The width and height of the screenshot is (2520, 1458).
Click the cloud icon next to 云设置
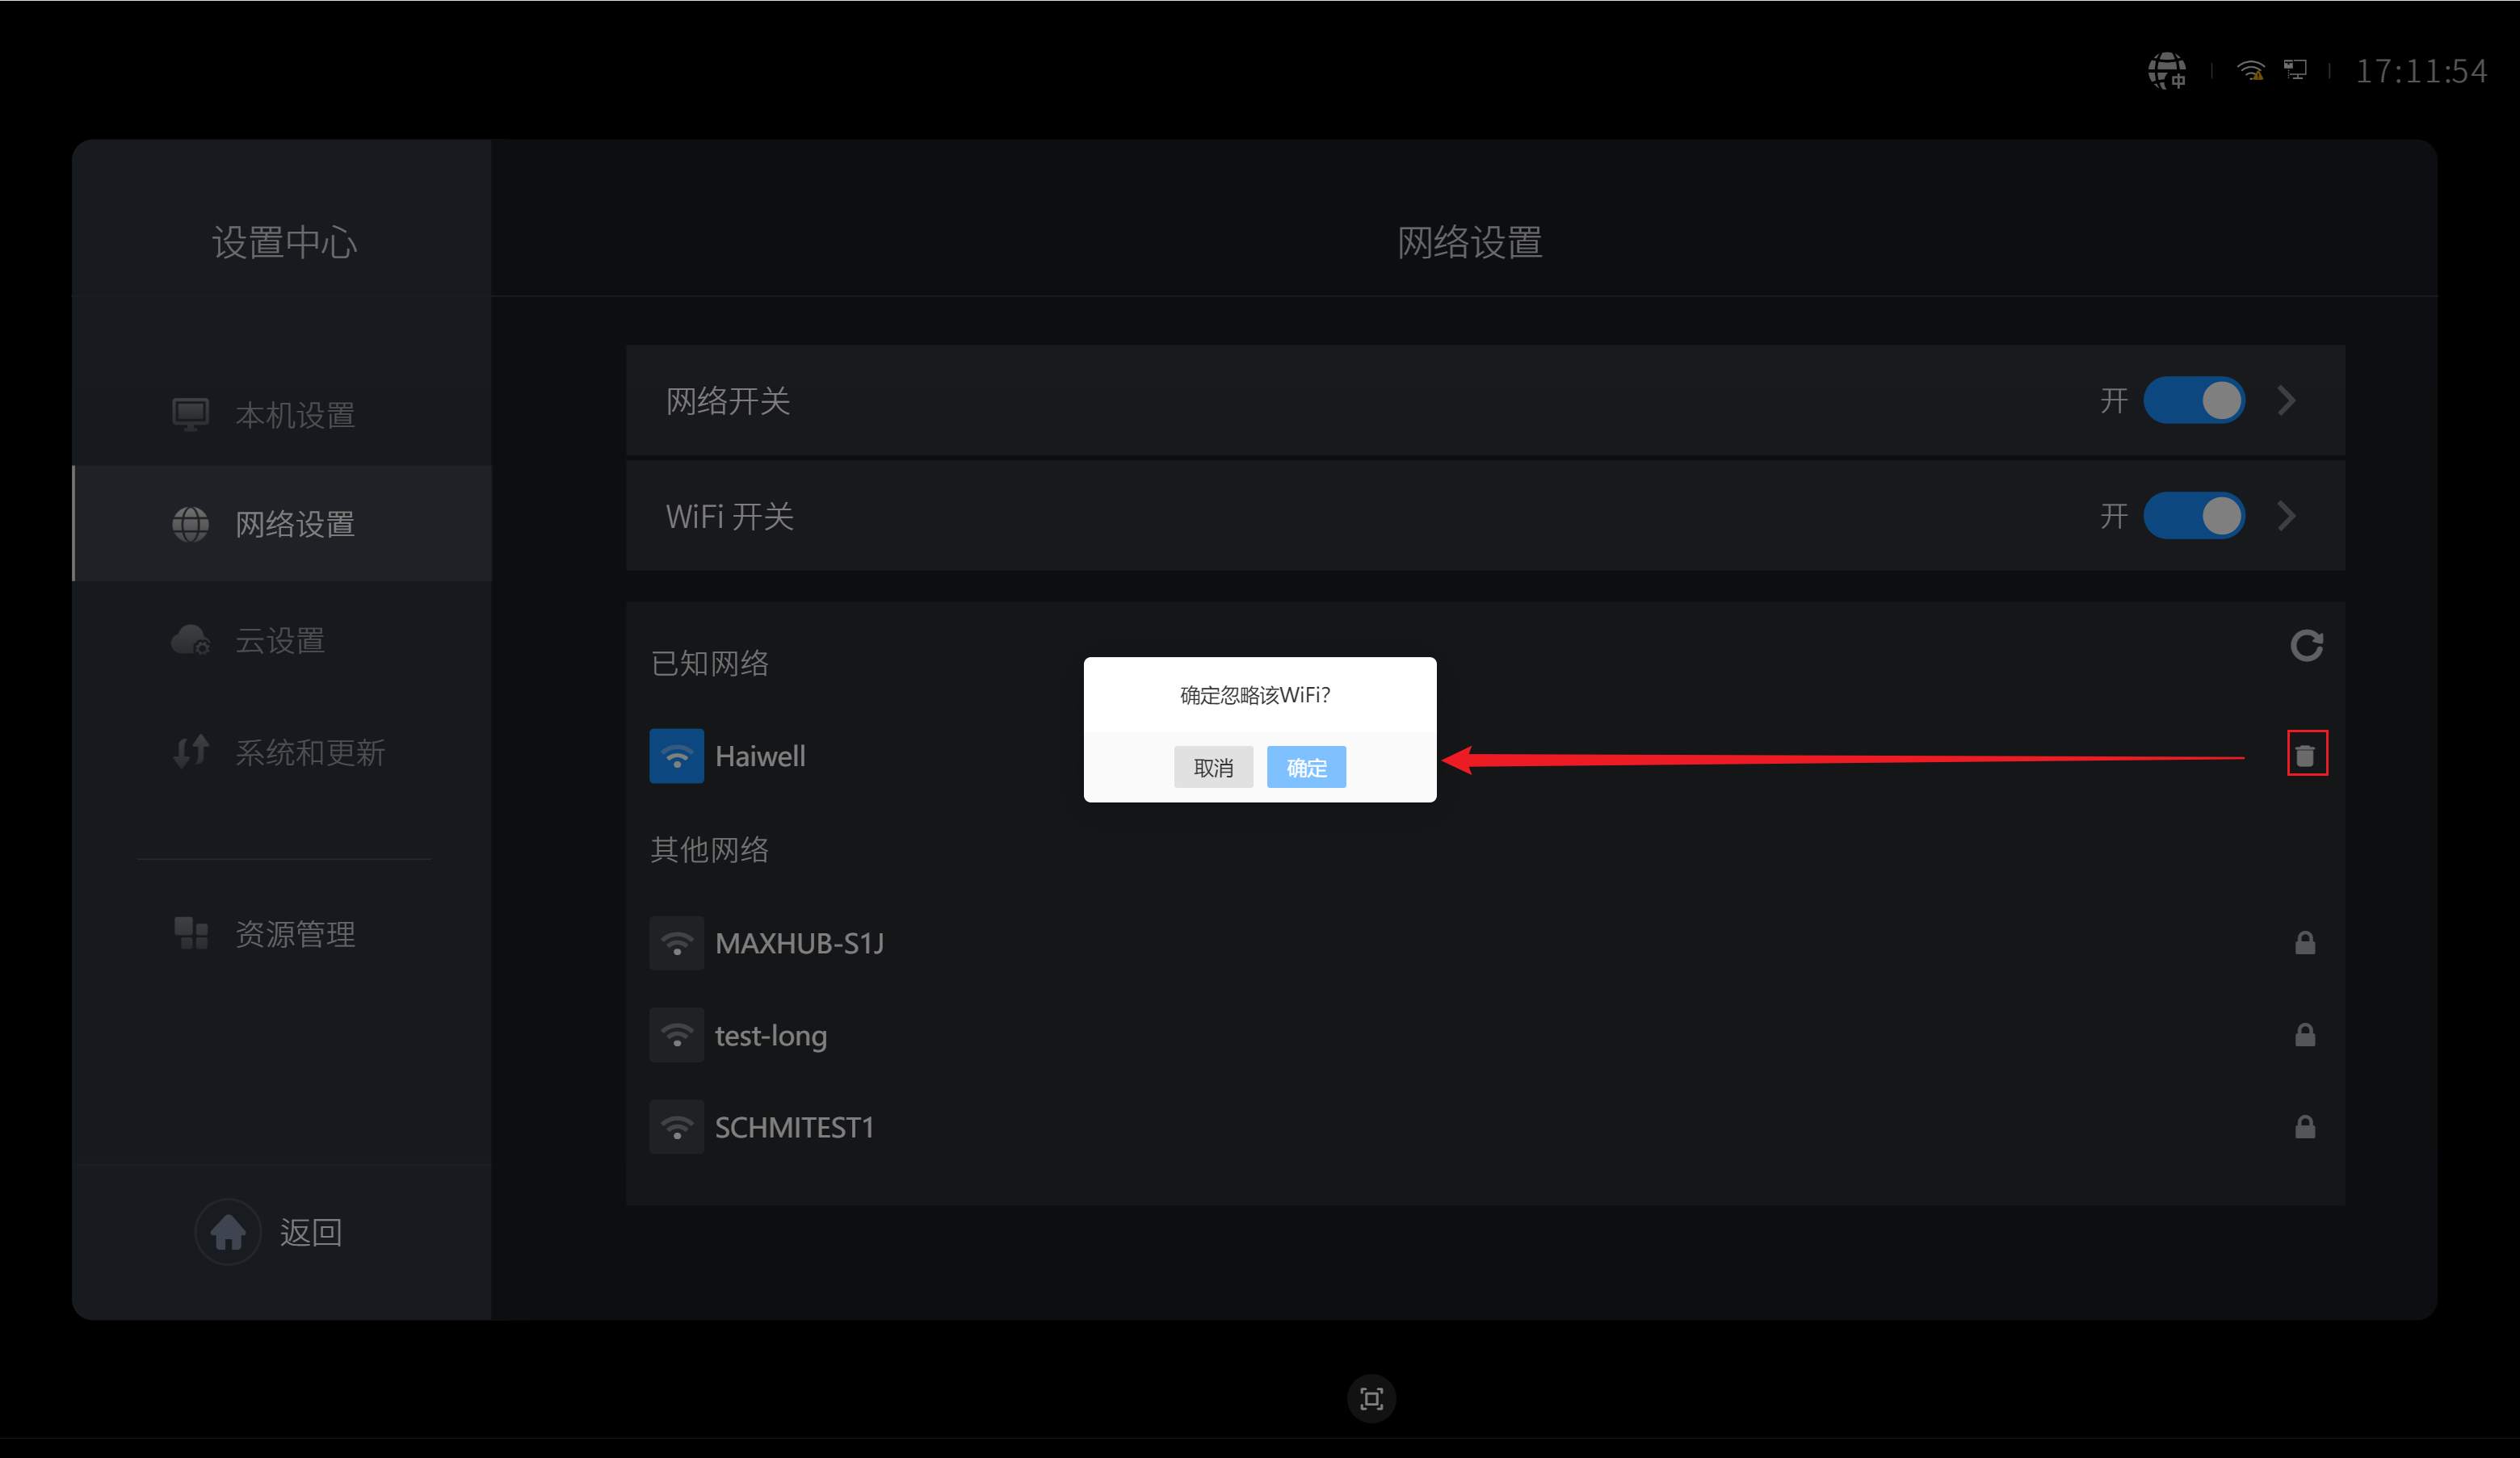coord(190,639)
